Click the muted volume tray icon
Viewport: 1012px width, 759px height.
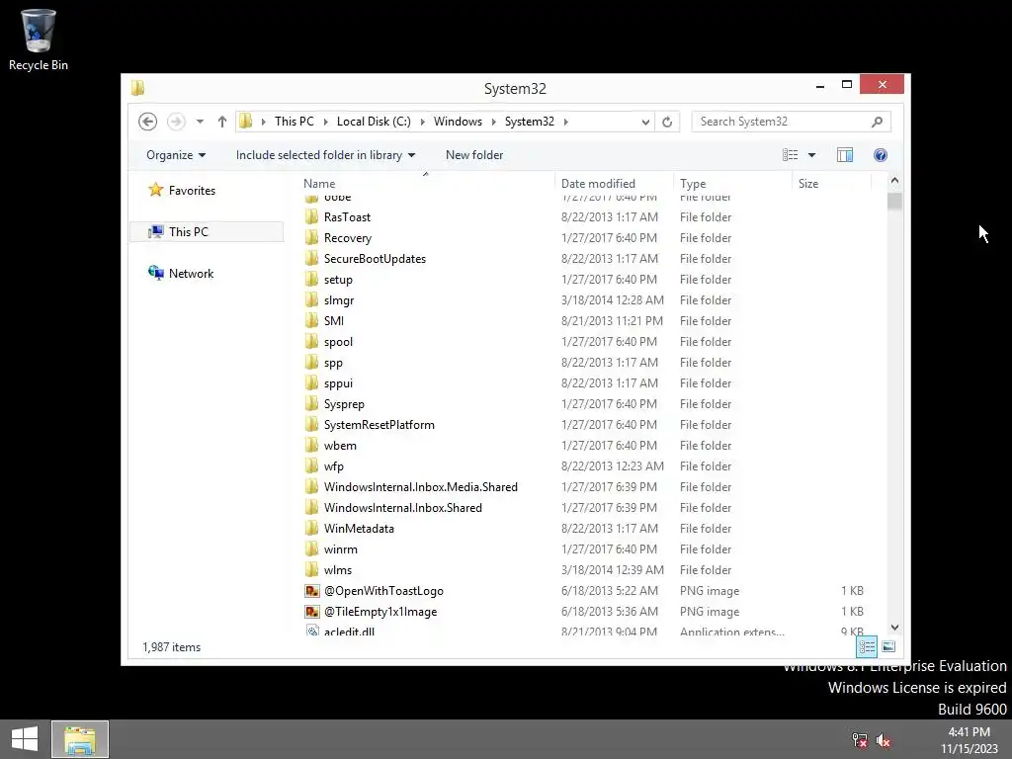[x=884, y=740]
